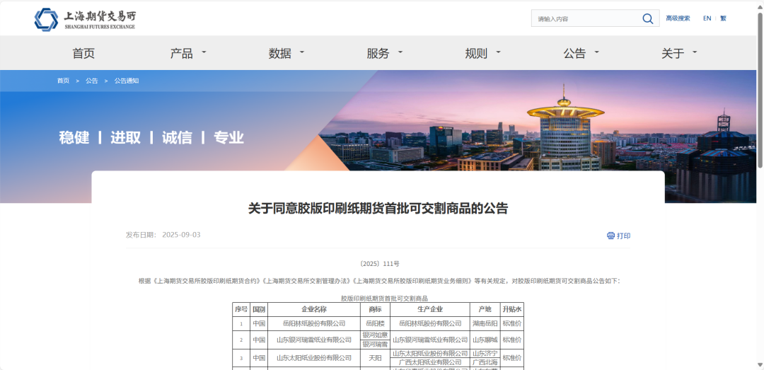The width and height of the screenshot is (764, 370).
Task: Click trademark cell 银河如意
Action: [x=375, y=335]
